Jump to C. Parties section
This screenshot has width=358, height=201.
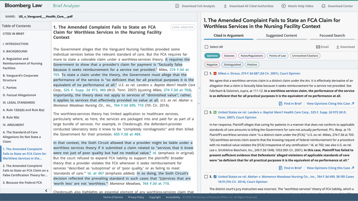click(x=9, y=87)
